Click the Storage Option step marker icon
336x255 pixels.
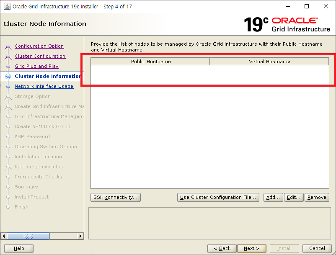click(x=8, y=97)
